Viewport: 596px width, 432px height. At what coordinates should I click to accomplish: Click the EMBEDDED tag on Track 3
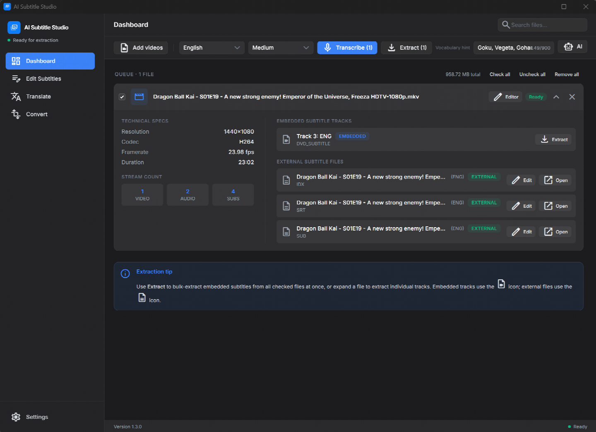(352, 136)
